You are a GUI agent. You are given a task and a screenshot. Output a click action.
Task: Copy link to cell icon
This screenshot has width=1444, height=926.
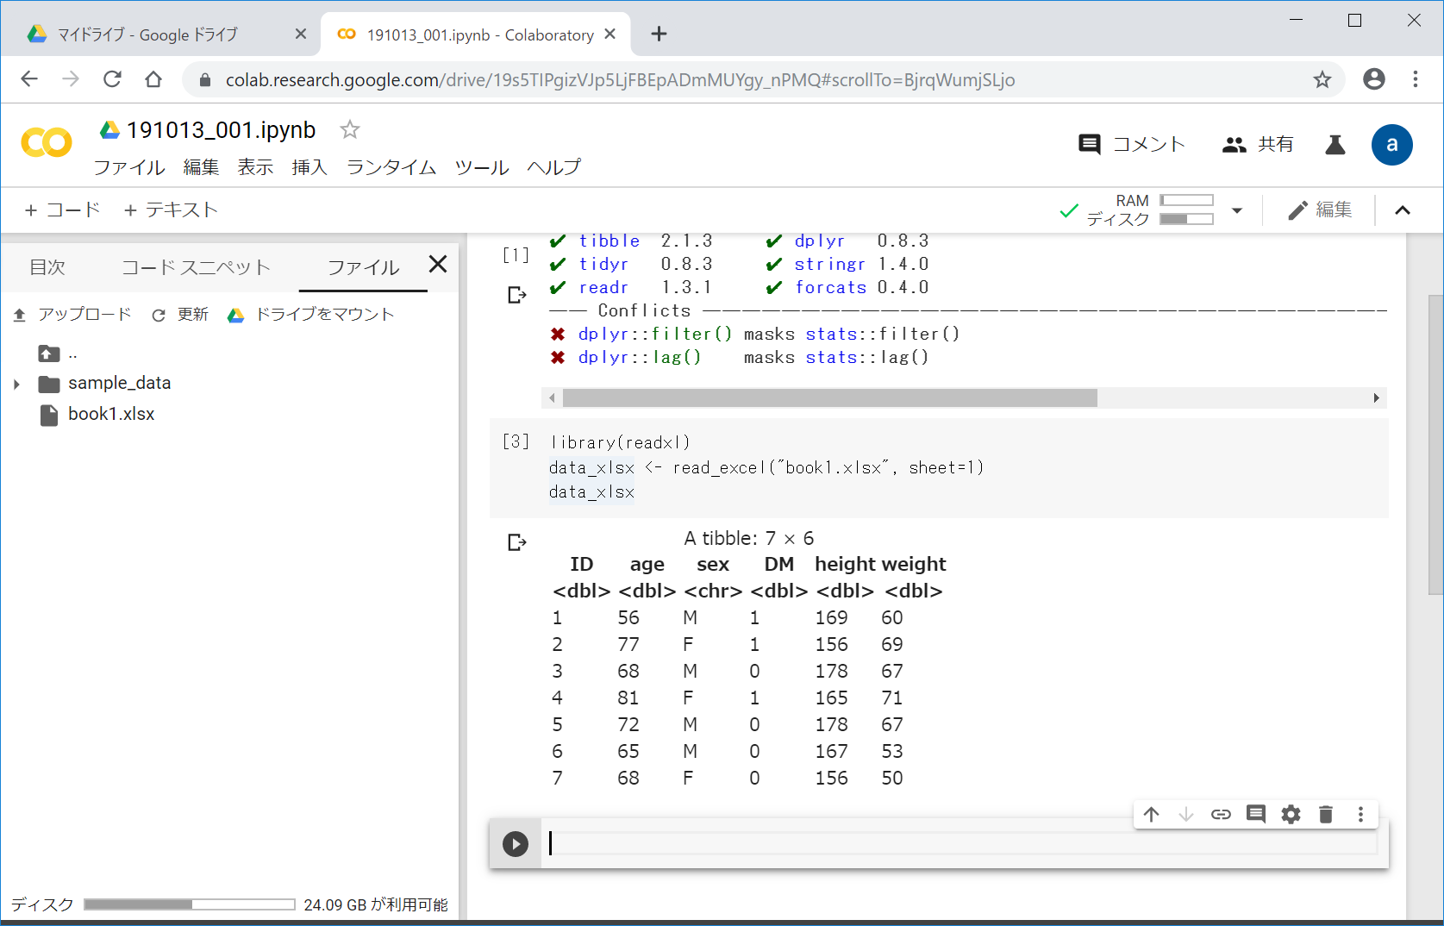pos(1221,814)
